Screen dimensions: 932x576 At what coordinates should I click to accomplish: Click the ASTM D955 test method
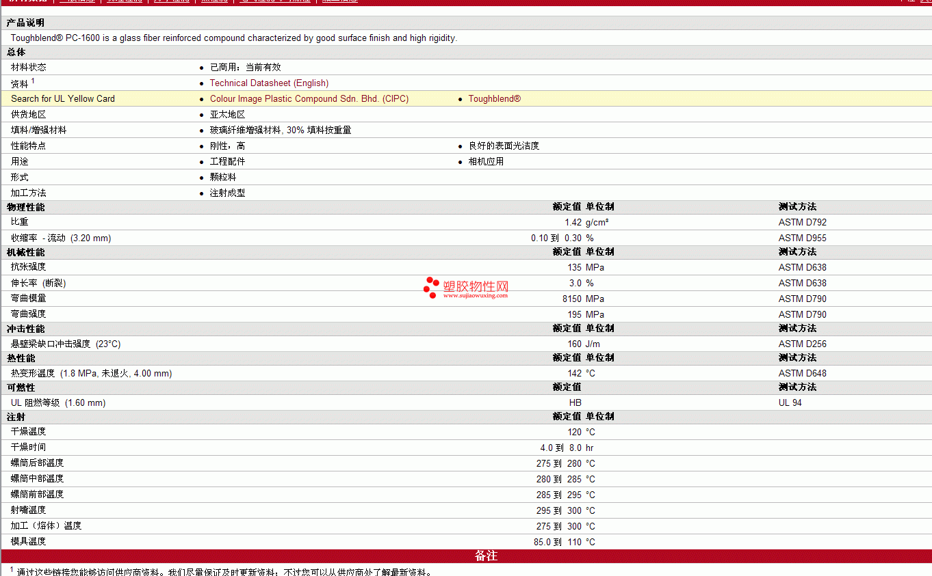(803, 238)
